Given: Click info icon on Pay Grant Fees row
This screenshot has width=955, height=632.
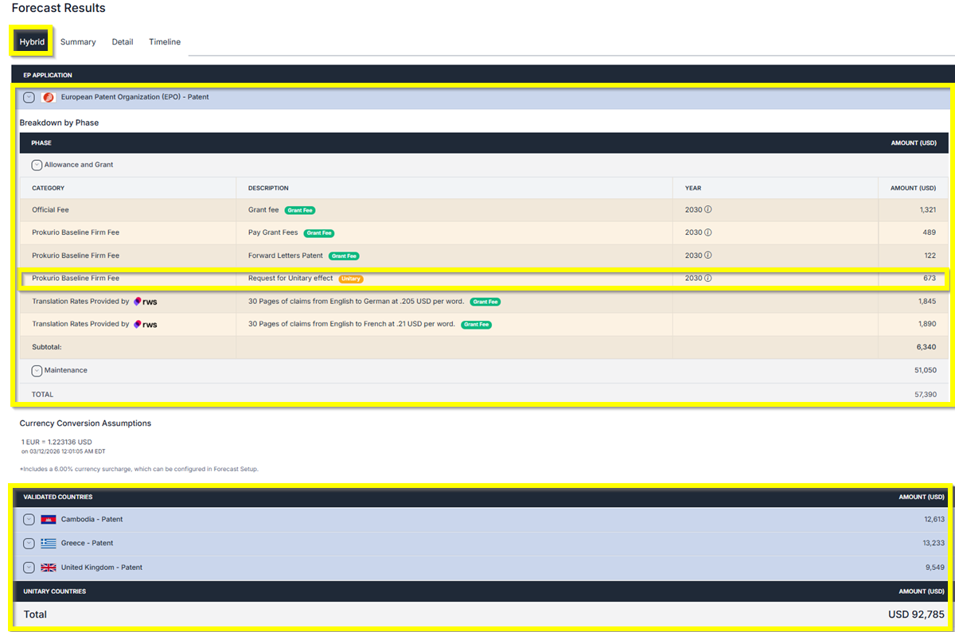Looking at the screenshot, I should (707, 233).
